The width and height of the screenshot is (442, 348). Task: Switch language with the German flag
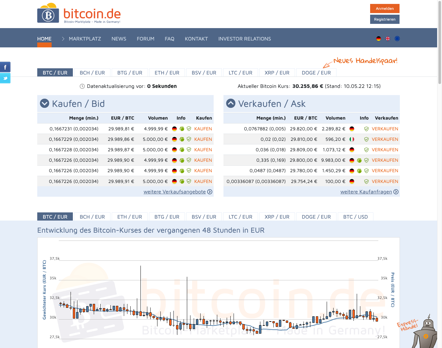click(378, 39)
